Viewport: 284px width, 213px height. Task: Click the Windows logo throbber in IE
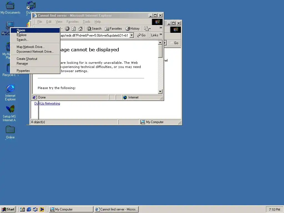(157, 22)
